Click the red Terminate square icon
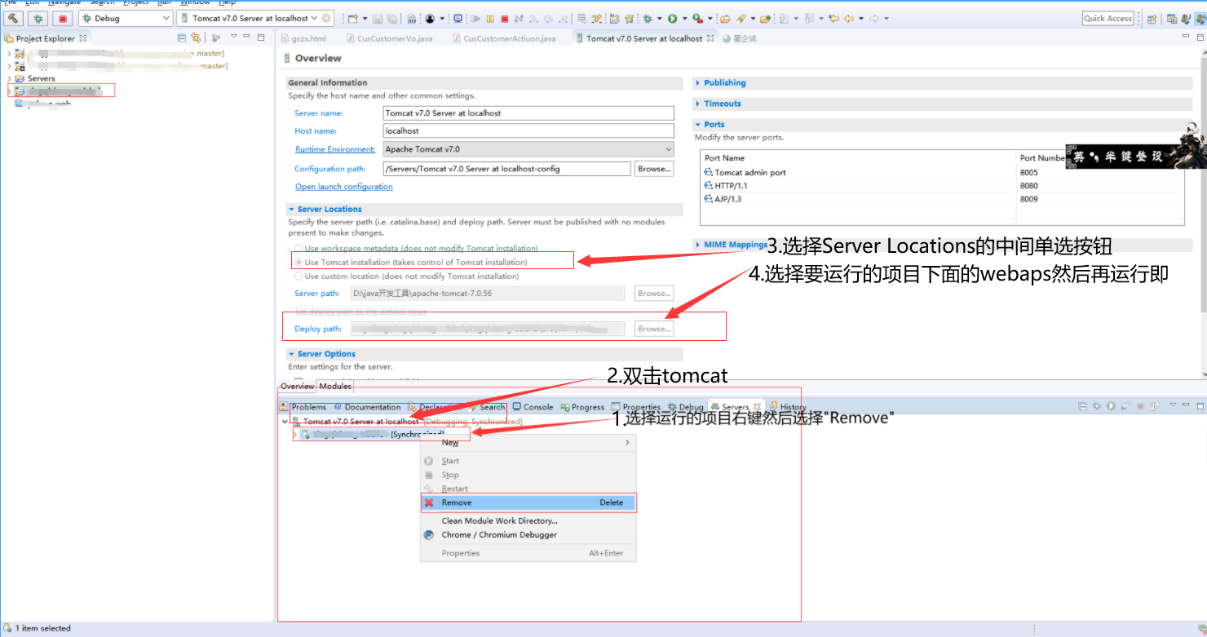The width and height of the screenshot is (1207, 637). point(505,18)
